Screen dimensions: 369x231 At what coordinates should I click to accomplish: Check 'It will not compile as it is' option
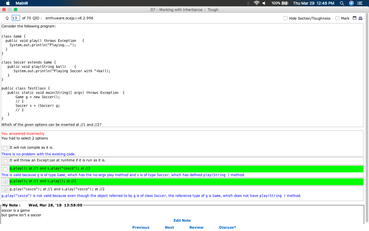click(x=5, y=148)
